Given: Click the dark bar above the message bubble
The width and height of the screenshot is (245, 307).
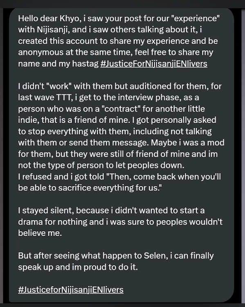Looking at the screenshot, I should pos(123,4).
